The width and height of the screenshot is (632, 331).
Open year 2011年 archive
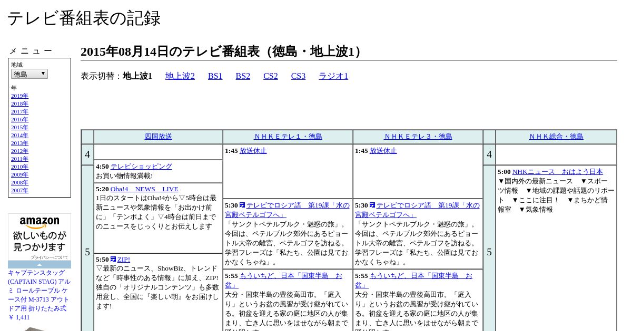click(20, 159)
